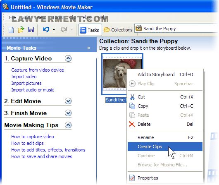Open How to add titles, effects, transitions
The image size is (219, 185).
pyautogui.click(x=48, y=150)
